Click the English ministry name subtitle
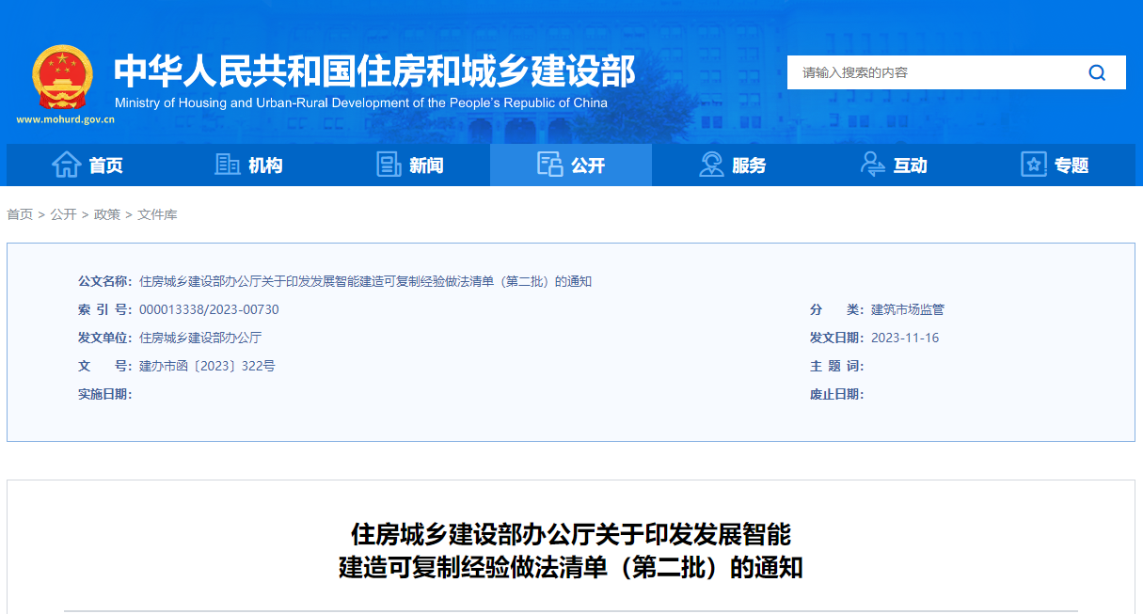1143x614 pixels. click(x=361, y=103)
